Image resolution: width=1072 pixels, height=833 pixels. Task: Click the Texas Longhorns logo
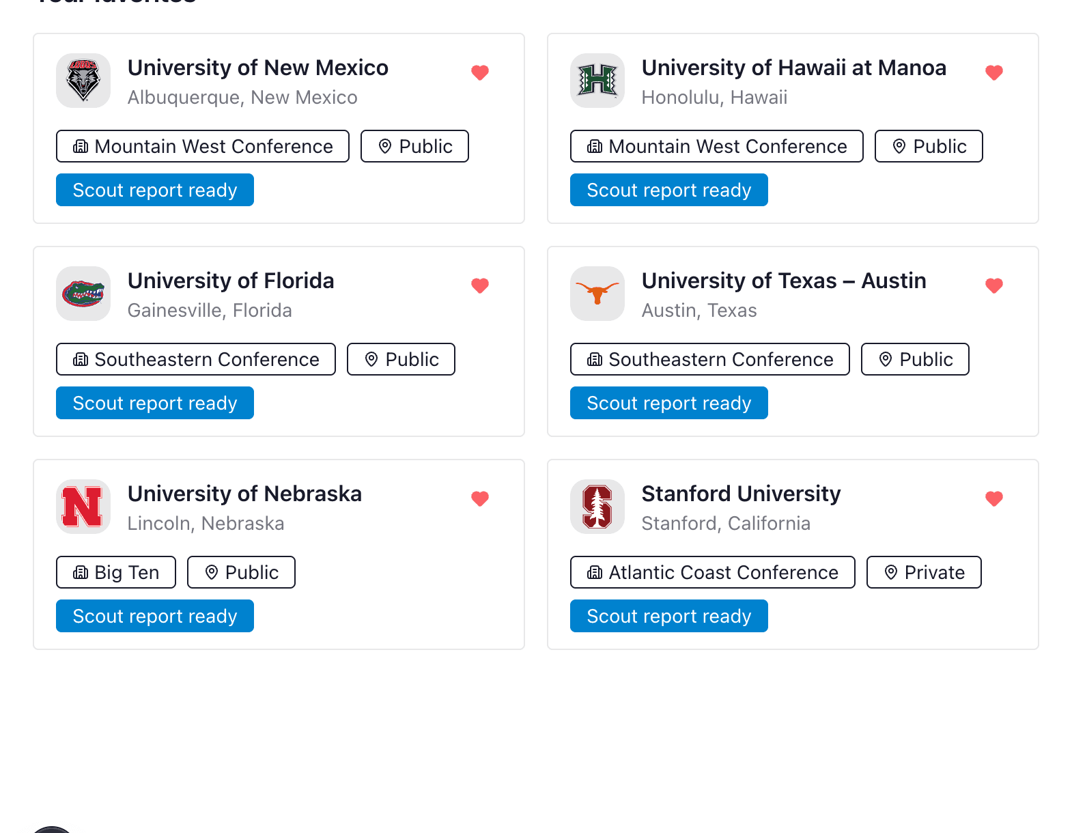[x=597, y=294]
